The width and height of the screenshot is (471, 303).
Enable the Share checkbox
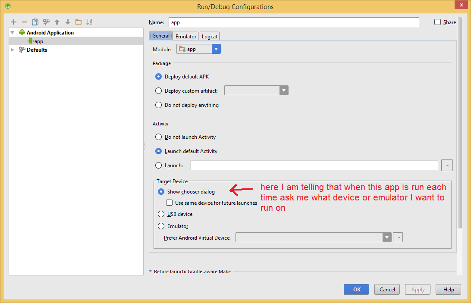[437, 22]
